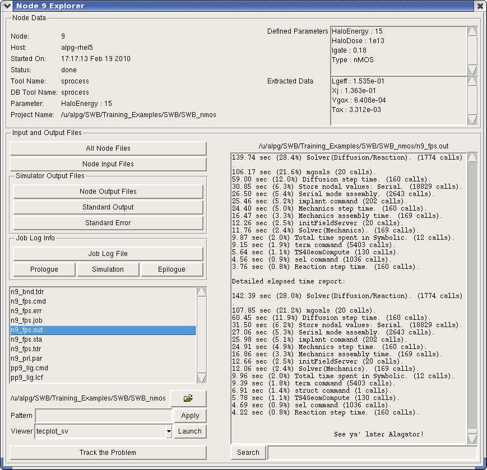The image size is (487, 470).
Task: Open All Node Files
Action: [108, 148]
